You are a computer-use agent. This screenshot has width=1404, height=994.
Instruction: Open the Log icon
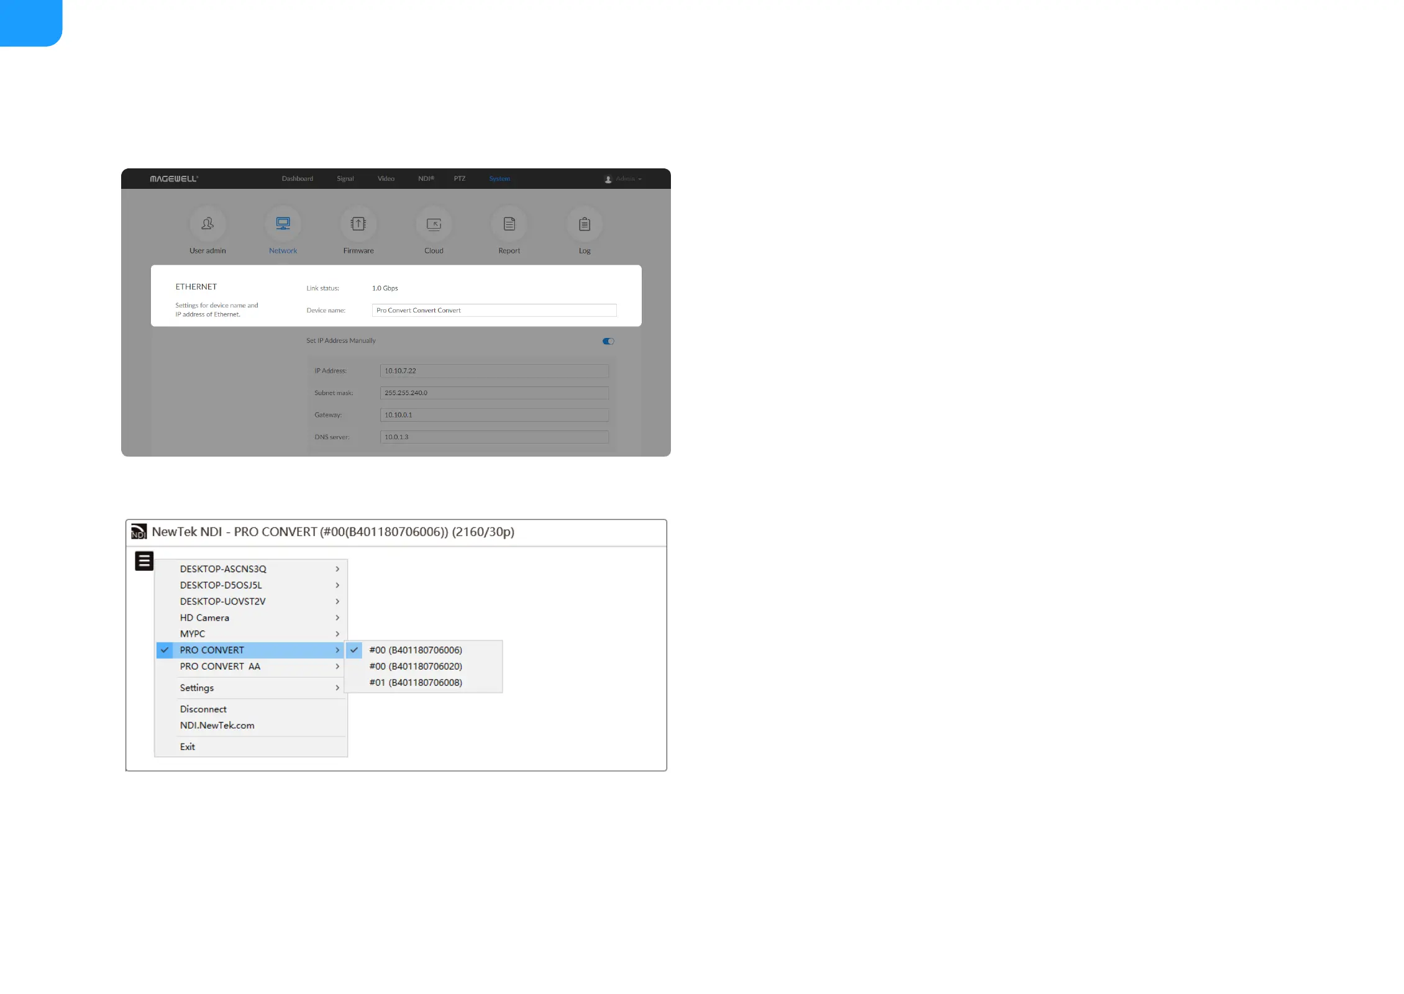(x=585, y=224)
